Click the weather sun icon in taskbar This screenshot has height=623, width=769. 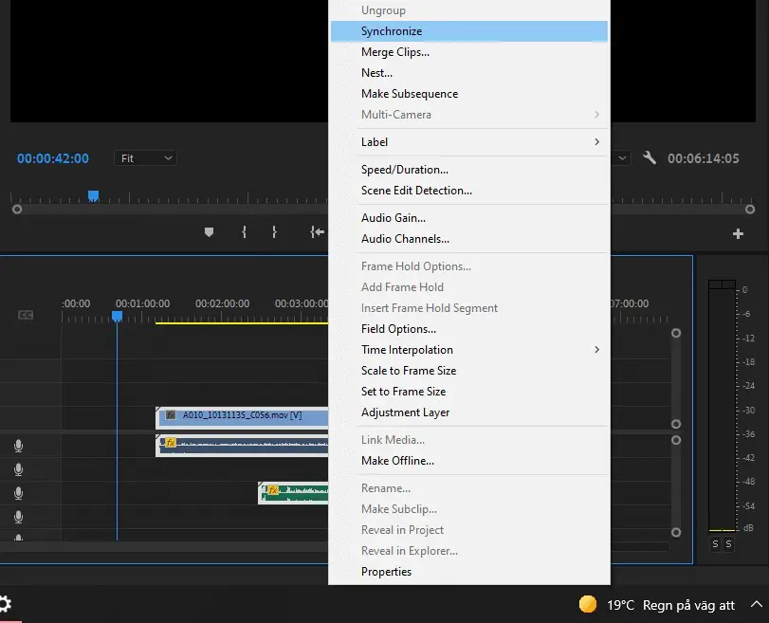click(x=588, y=604)
